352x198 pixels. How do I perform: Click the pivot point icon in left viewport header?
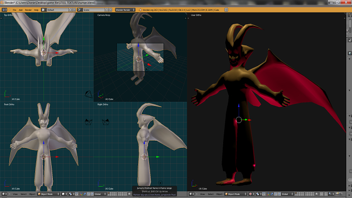coord(71,194)
